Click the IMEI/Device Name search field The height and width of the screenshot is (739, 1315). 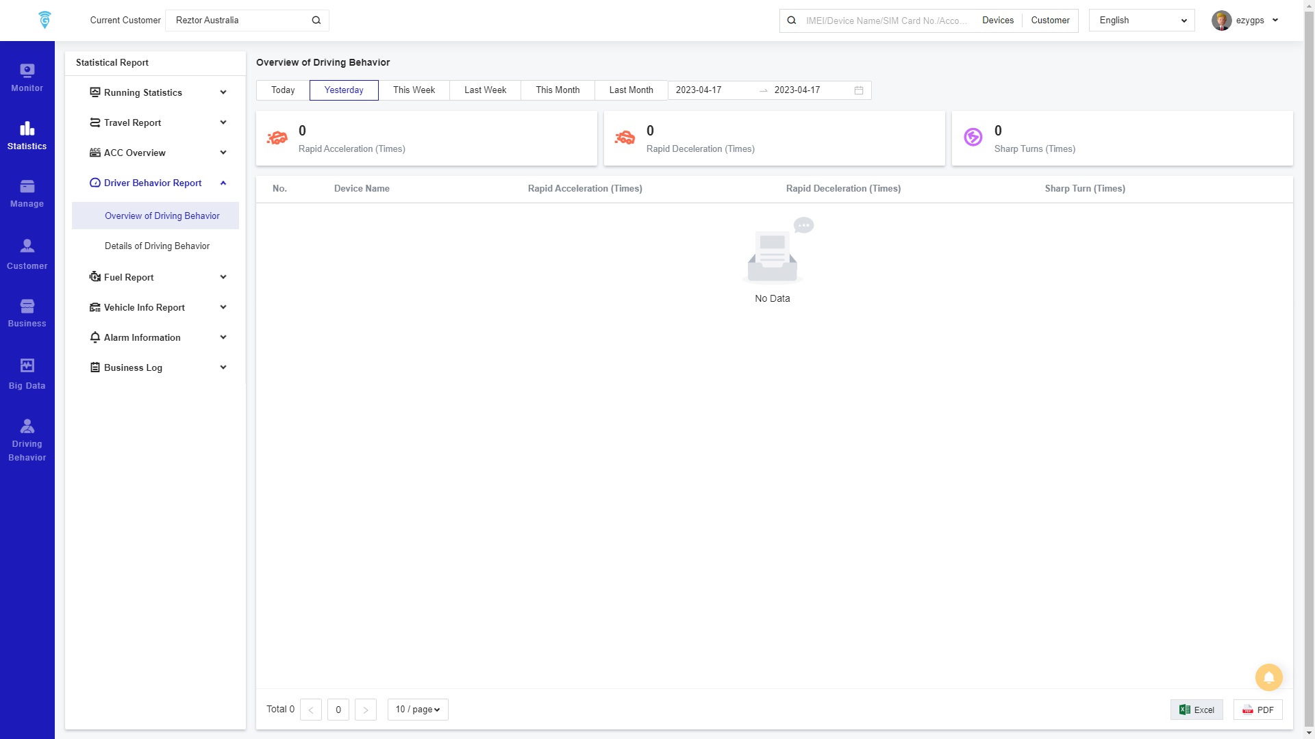coord(886,21)
